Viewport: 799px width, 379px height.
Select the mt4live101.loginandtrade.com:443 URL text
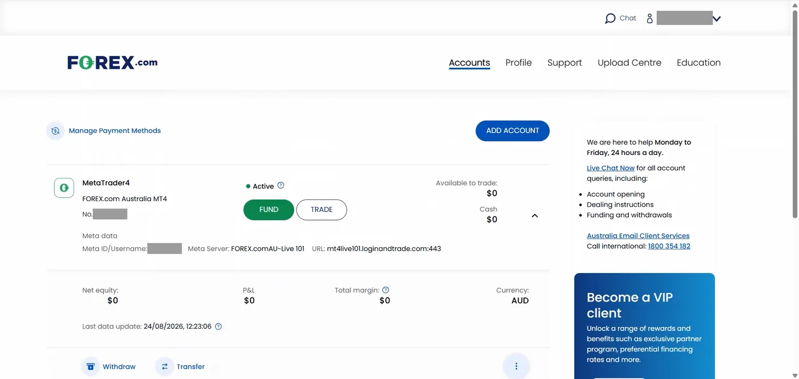(384, 248)
